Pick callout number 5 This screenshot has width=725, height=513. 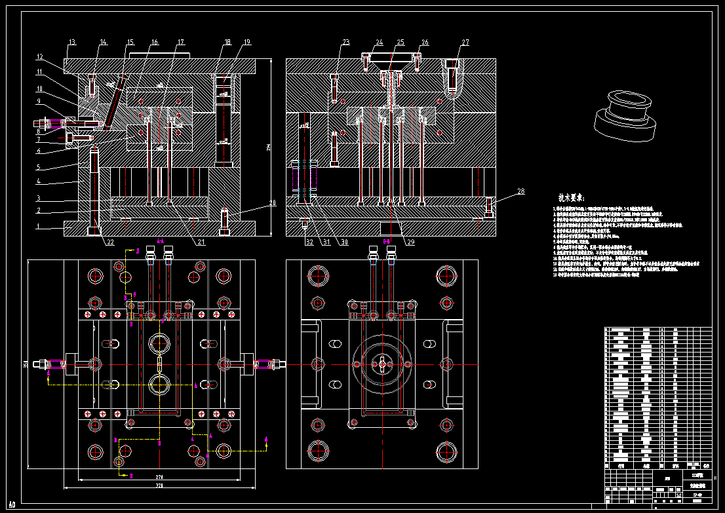(x=39, y=167)
